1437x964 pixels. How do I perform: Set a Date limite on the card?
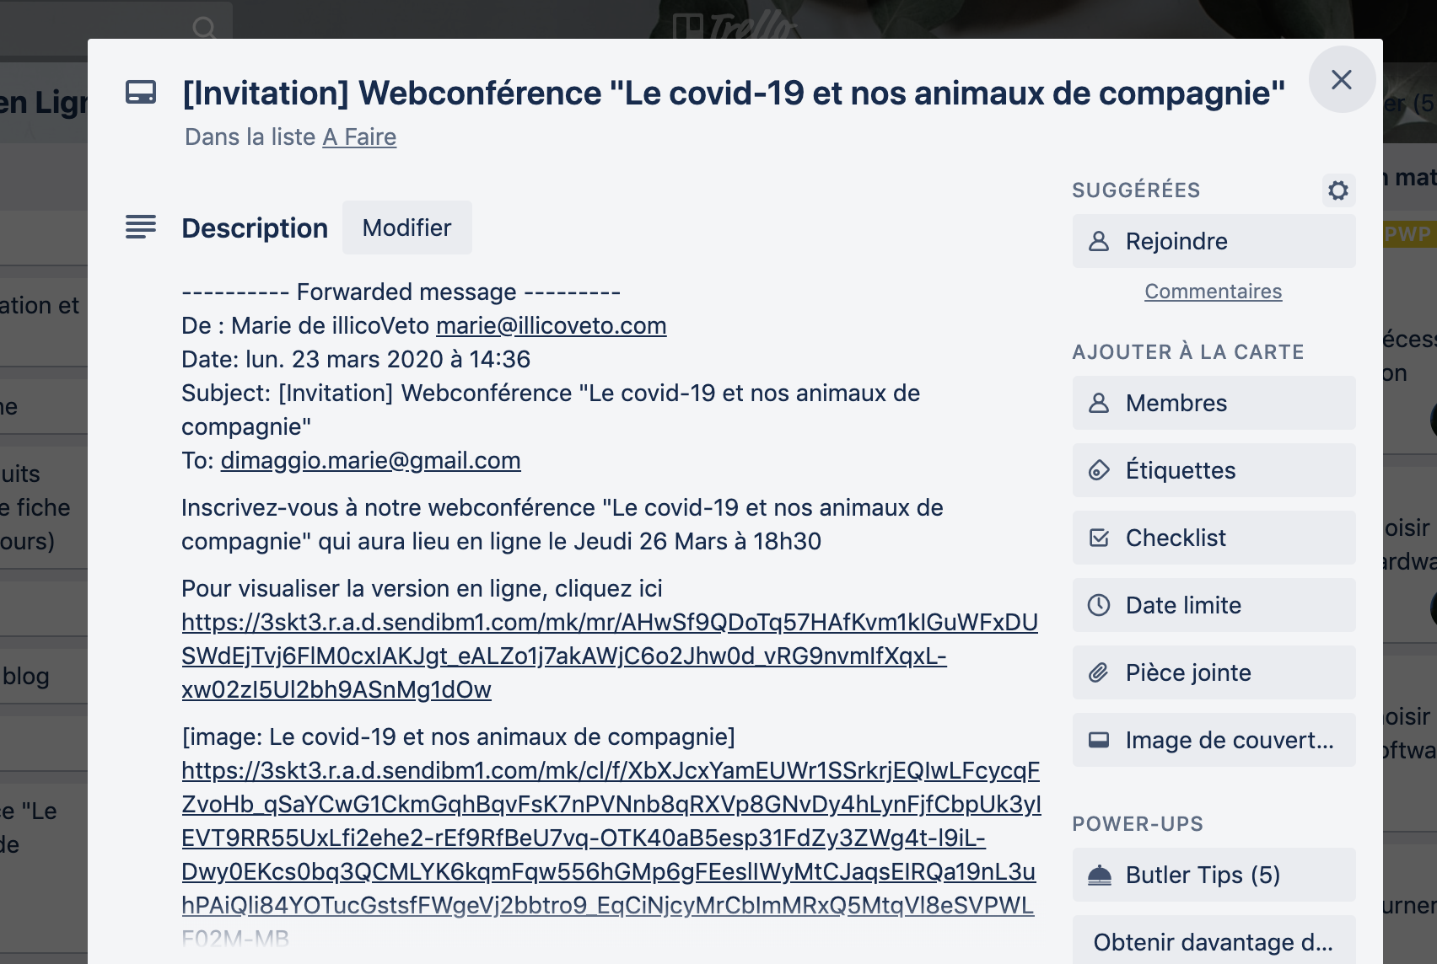coord(1214,606)
